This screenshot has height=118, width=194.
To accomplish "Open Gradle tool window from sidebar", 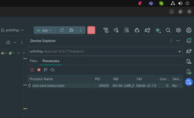I will point(189,51).
